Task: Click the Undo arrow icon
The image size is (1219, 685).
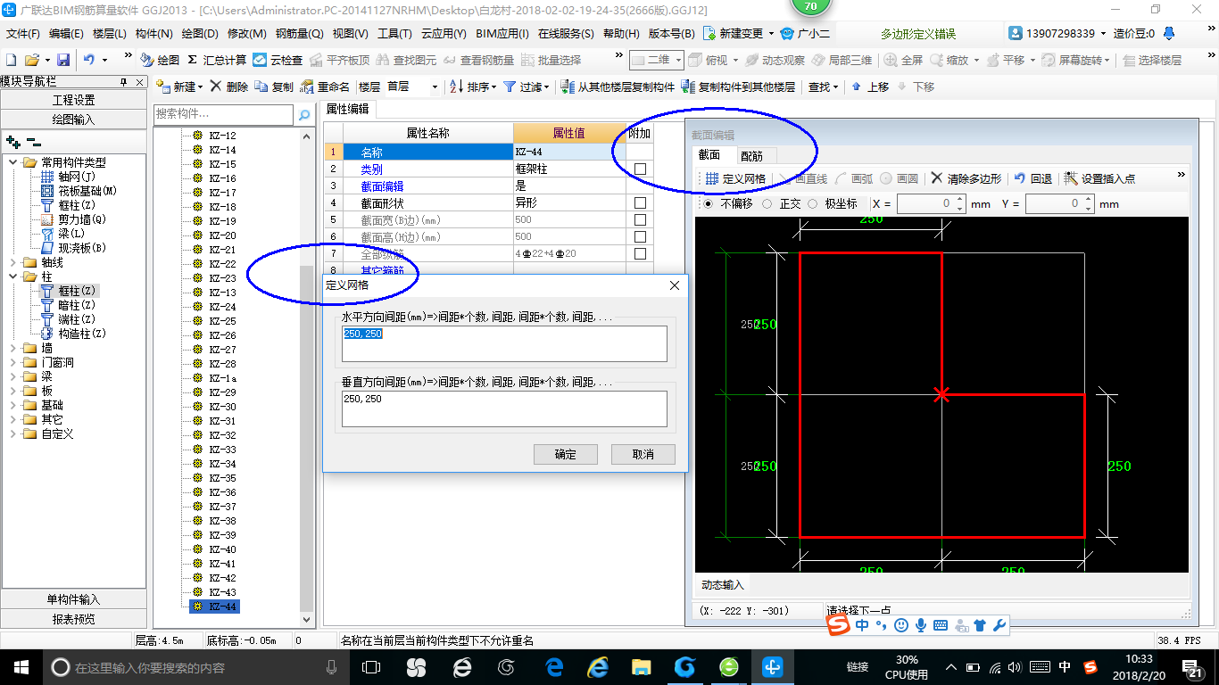Action: tap(88, 60)
